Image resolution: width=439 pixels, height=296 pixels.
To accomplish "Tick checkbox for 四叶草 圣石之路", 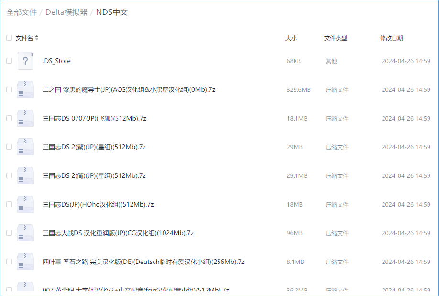I will tap(9, 262).
